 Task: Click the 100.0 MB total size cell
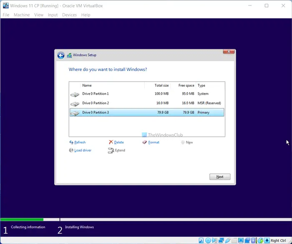[x=161, y=94]
